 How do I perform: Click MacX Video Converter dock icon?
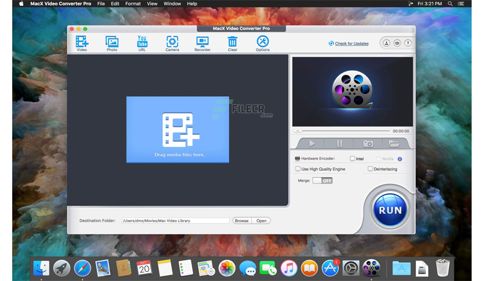[x=371, y=268]
